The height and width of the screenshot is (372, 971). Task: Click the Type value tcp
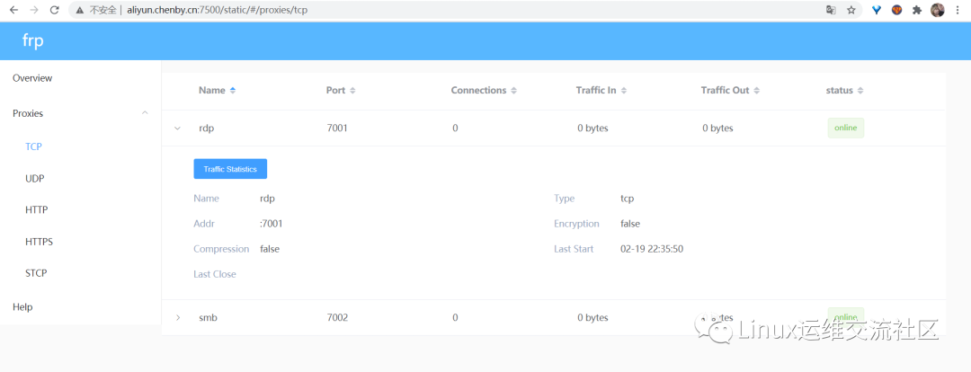click(627, 199)
